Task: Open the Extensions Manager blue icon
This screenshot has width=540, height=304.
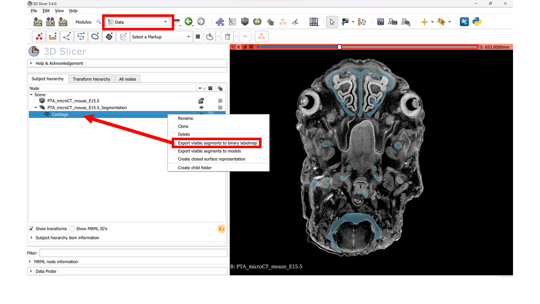Action: pyautogui.click(x=464, y=22)
